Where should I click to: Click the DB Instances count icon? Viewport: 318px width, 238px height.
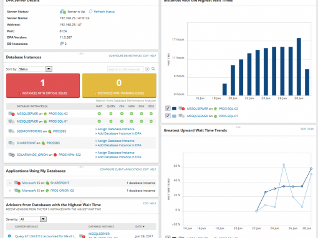[62, 44]
